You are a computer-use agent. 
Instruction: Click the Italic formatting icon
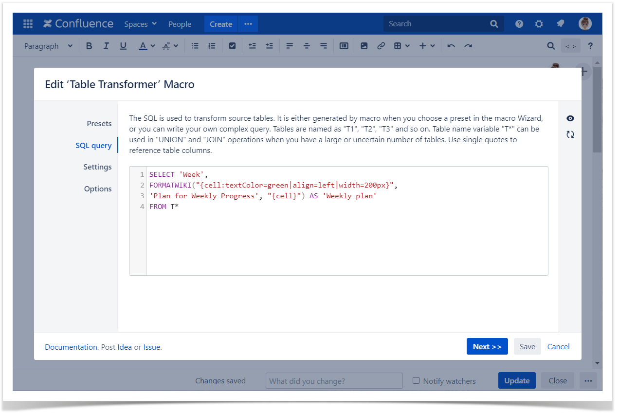click(106, 46)
